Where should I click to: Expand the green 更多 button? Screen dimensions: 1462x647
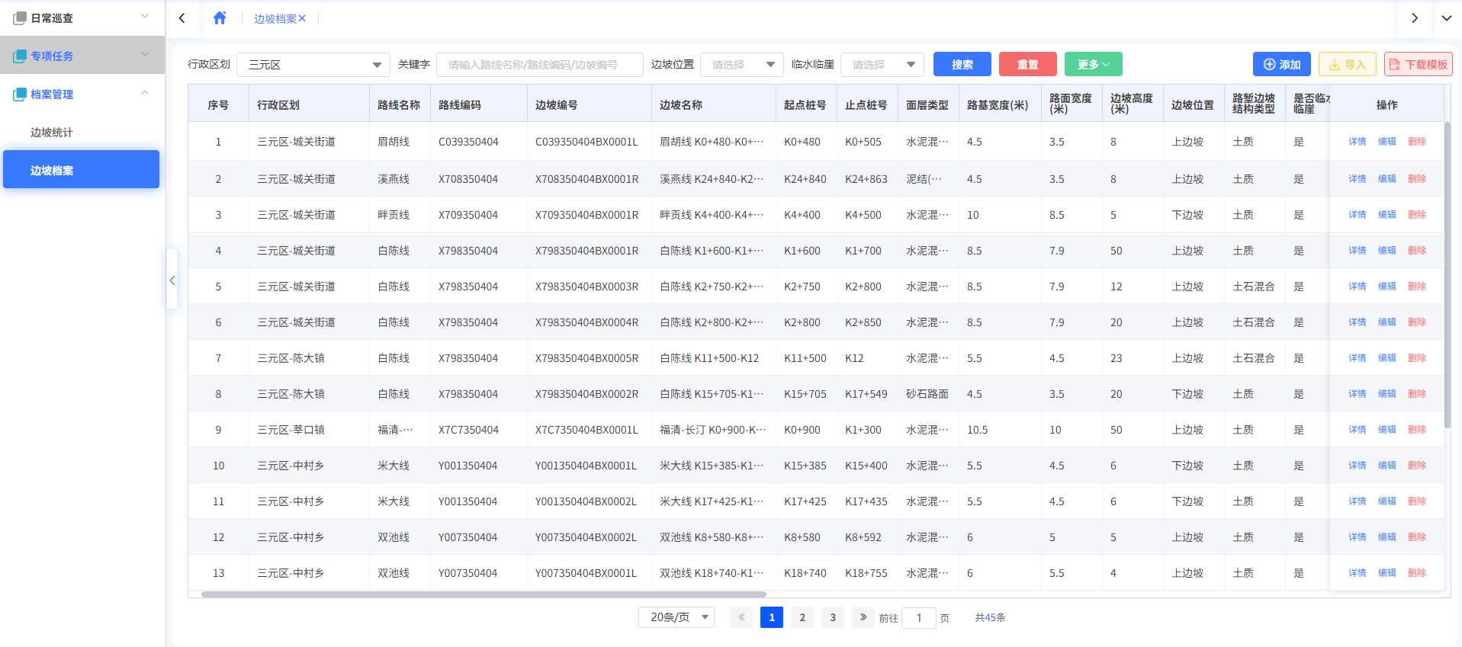click(x=1094, y=64)
